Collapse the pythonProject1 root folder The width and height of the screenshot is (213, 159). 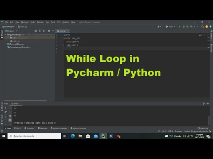(5, 34)
